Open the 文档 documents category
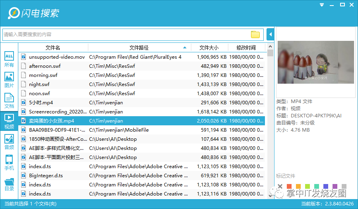This screenshot has width=358, height=209. [x=9, y=101]
